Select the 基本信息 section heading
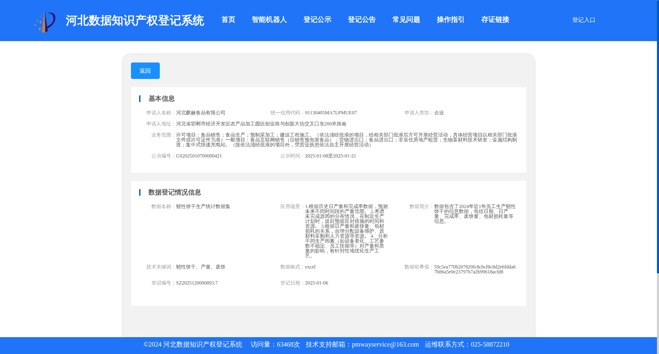 point(161,99)
